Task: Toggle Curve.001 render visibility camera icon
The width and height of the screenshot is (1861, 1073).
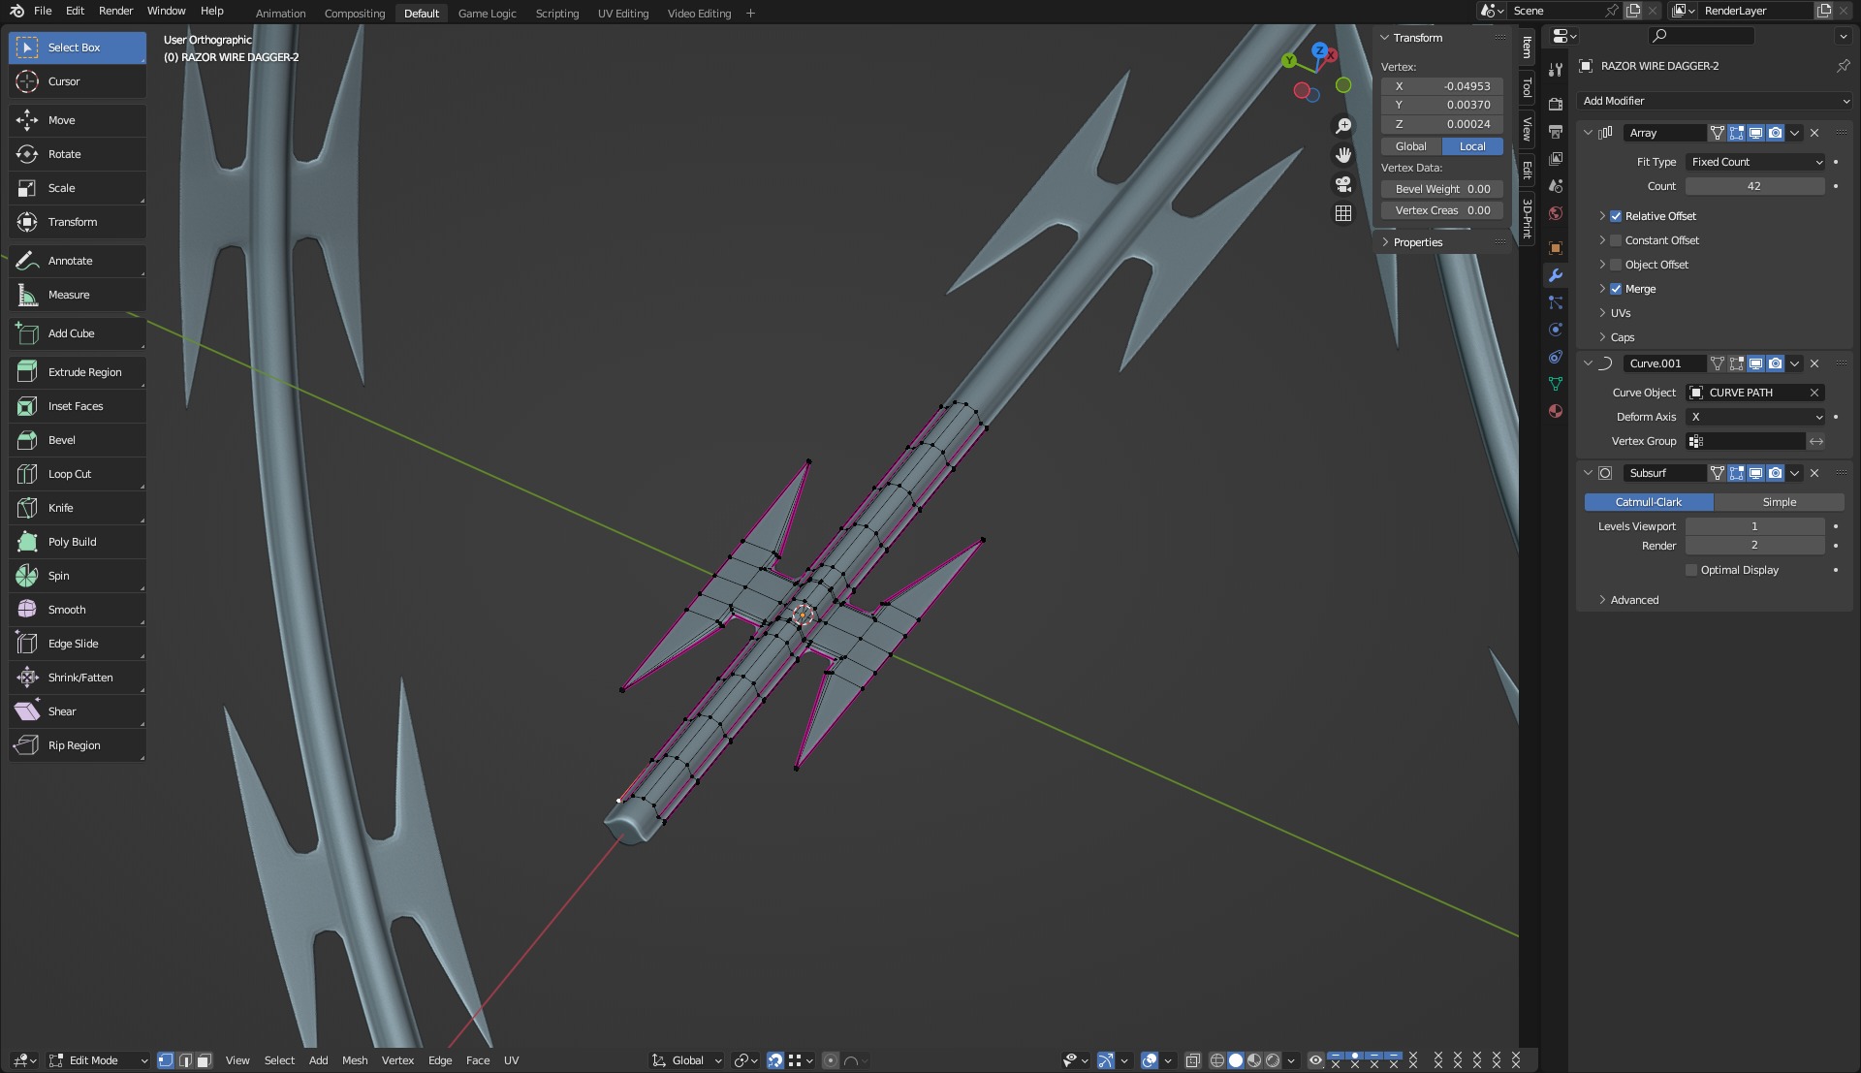Action: (1775, 363)
